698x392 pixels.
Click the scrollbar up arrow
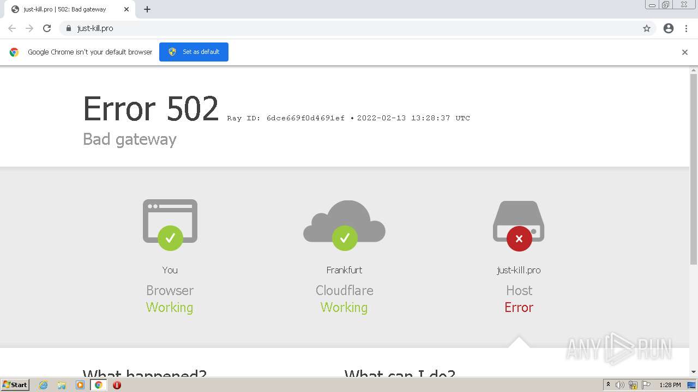[694, 70]
